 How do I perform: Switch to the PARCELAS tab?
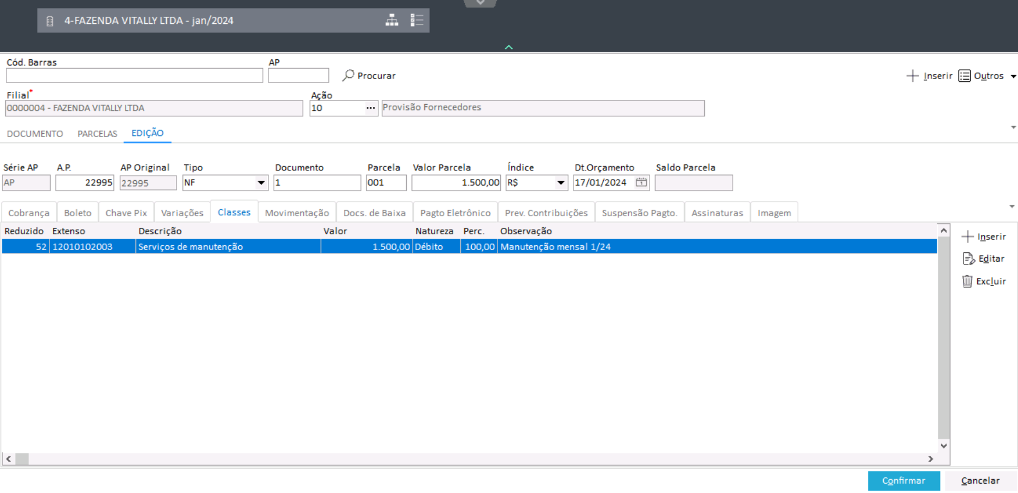(x=97, y=134)
